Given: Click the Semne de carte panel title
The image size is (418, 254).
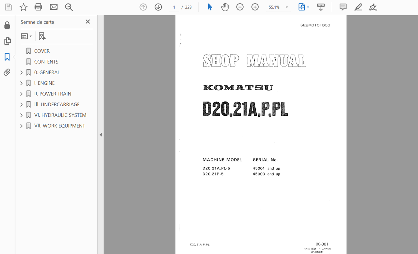Looking at the screenshot, I should click(x=37, y=22).
